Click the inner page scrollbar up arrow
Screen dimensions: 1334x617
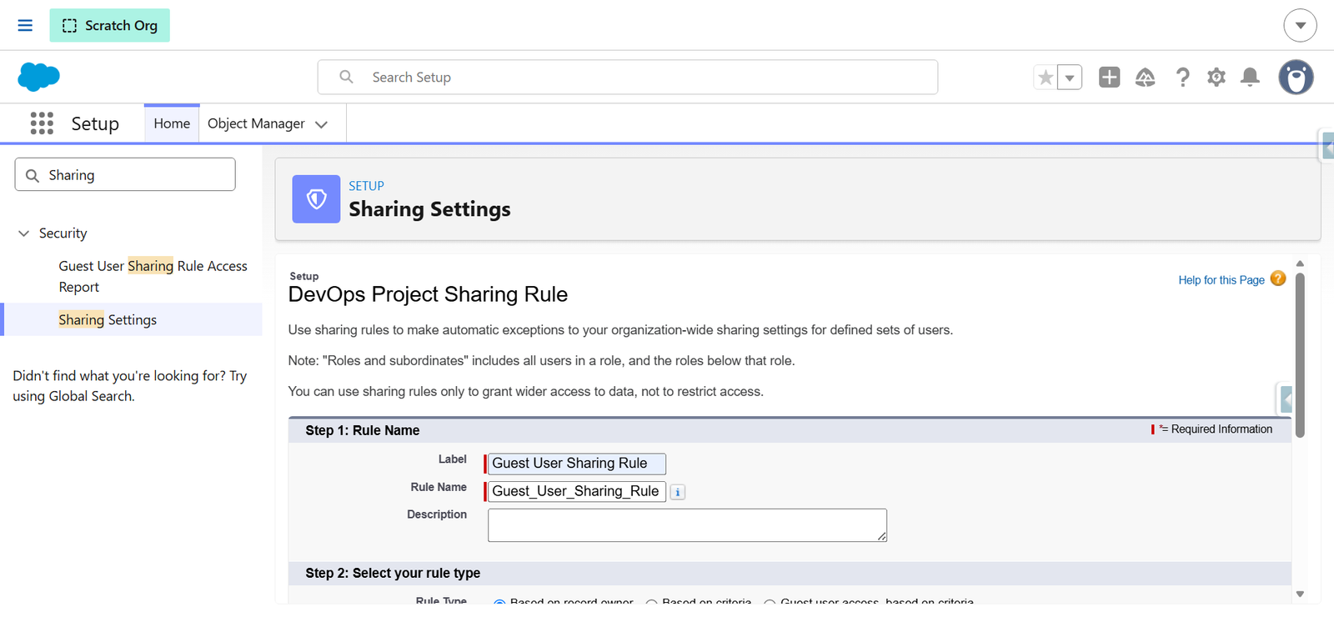point(1300,263)
